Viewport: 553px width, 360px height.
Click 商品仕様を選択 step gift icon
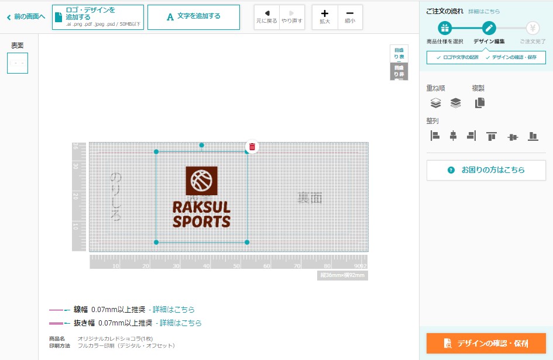coord(445,28)
